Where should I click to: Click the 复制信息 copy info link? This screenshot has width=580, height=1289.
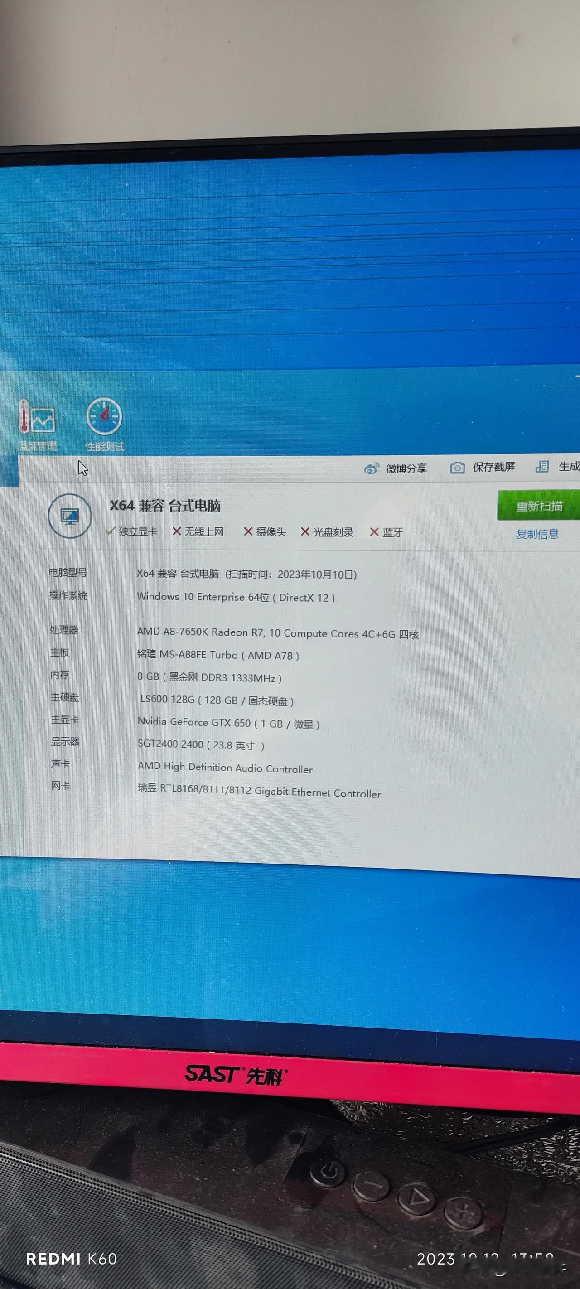537,535
